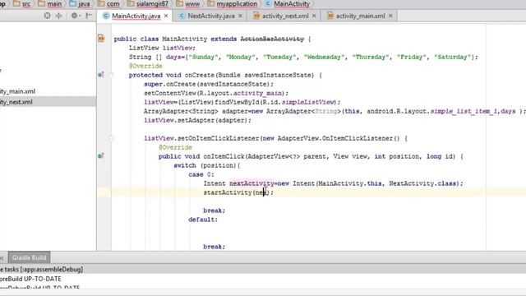Select activity_main.xml in the project tree
The height and width of the screenshot is (296, 526).
coord(17,91)
